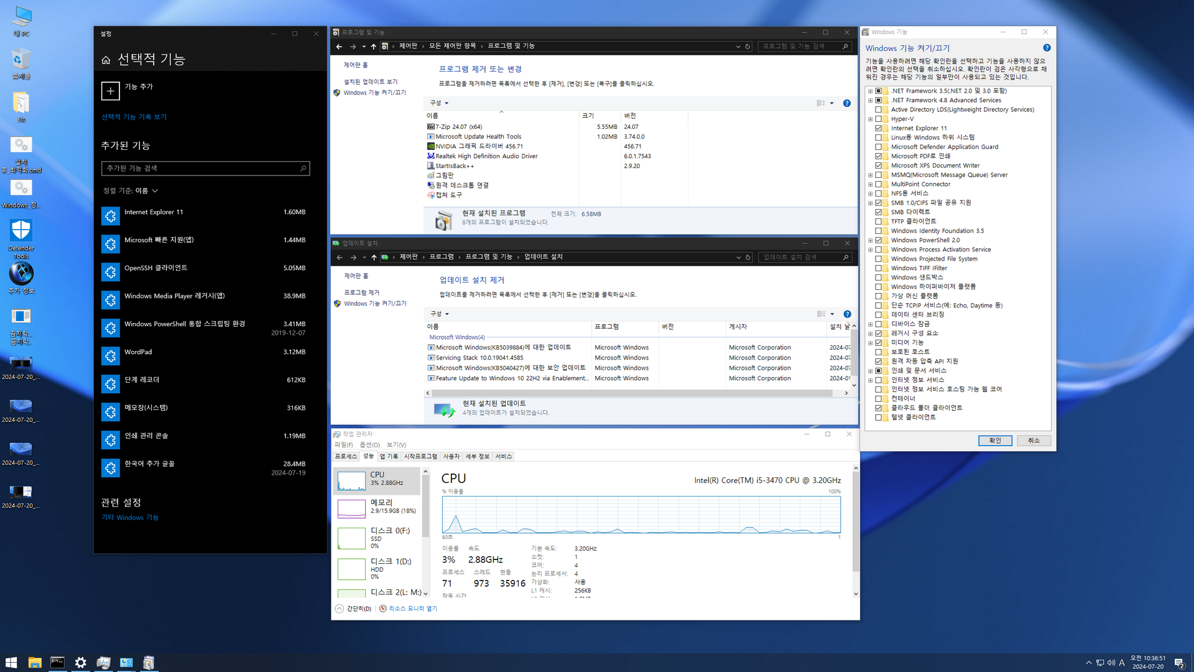
Task: Click help icon in Windows 기능 dialog
Action: pyautogui.click(x=1047, y=48)
